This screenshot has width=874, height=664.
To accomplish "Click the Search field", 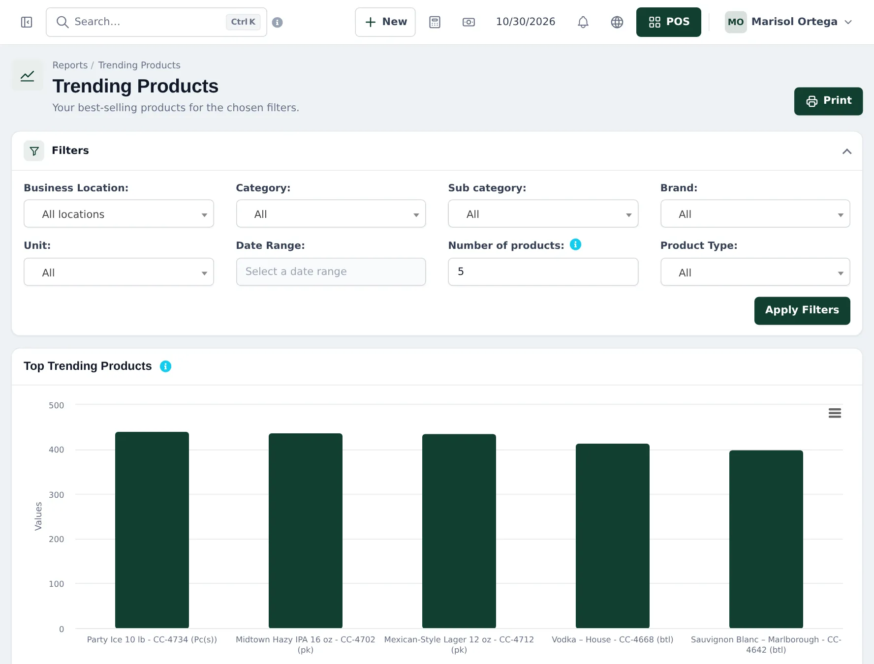I will [x=156, y=22].
